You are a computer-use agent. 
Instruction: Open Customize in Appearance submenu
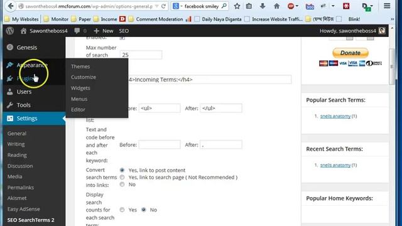click(x=84, y=77)
